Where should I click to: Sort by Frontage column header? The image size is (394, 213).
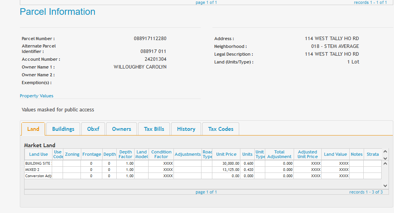point(92,155)
